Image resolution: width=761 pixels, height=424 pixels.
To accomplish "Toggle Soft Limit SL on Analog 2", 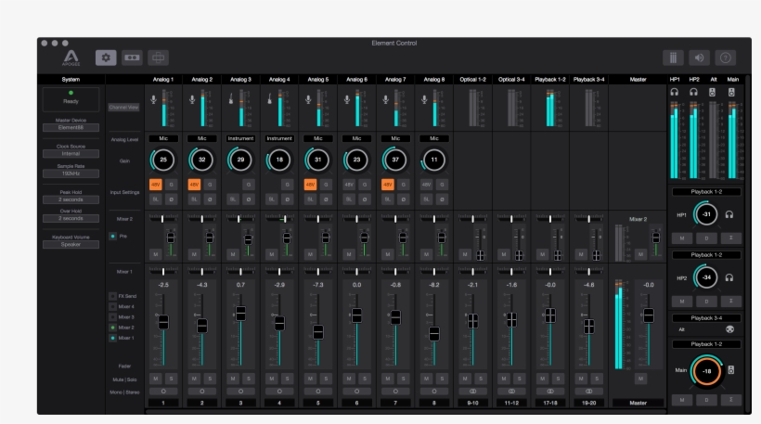I will 194,199.
